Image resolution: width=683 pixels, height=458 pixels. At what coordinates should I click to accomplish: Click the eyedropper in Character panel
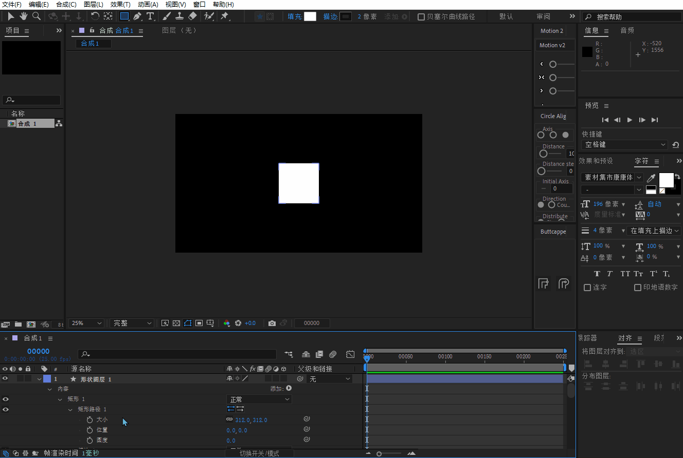point(651,178)
